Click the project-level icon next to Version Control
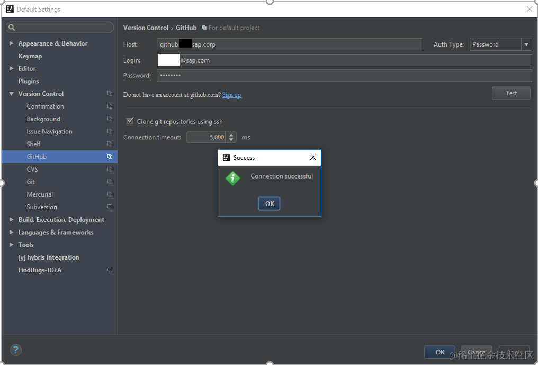Screen dimensions: 538x365 pyautogui.click(x=110, y=94)
